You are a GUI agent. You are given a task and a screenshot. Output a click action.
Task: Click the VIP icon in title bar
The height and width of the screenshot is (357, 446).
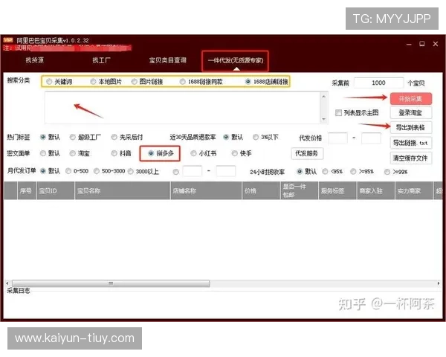point(8,40)
